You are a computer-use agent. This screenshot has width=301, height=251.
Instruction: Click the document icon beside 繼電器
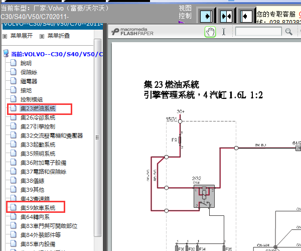point(13,81)
